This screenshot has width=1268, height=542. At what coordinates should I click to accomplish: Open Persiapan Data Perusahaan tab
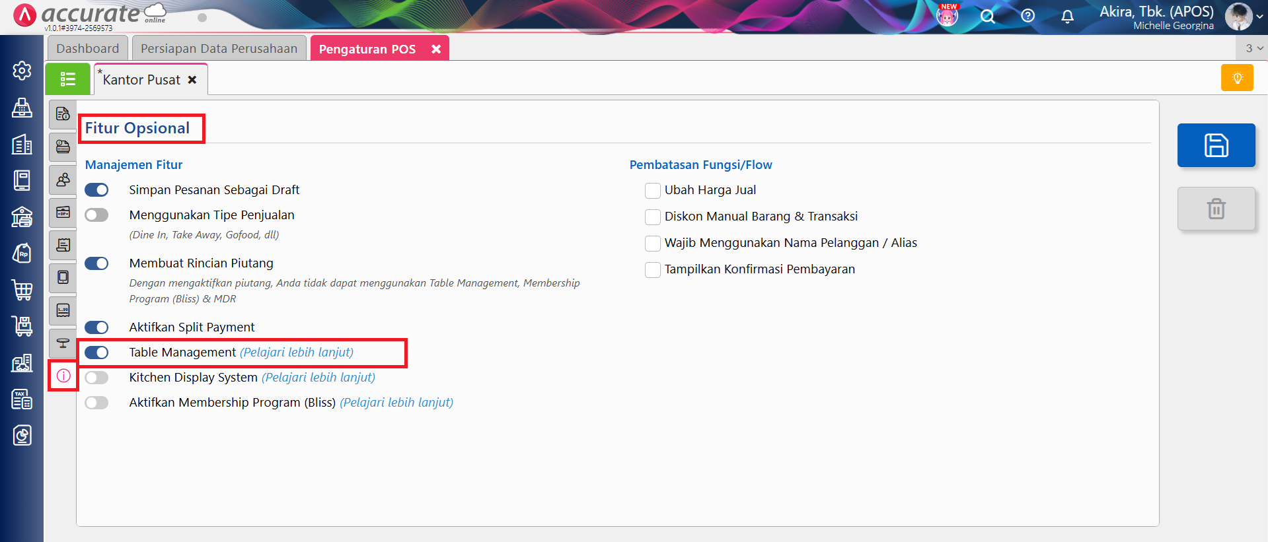pos(219,49)
